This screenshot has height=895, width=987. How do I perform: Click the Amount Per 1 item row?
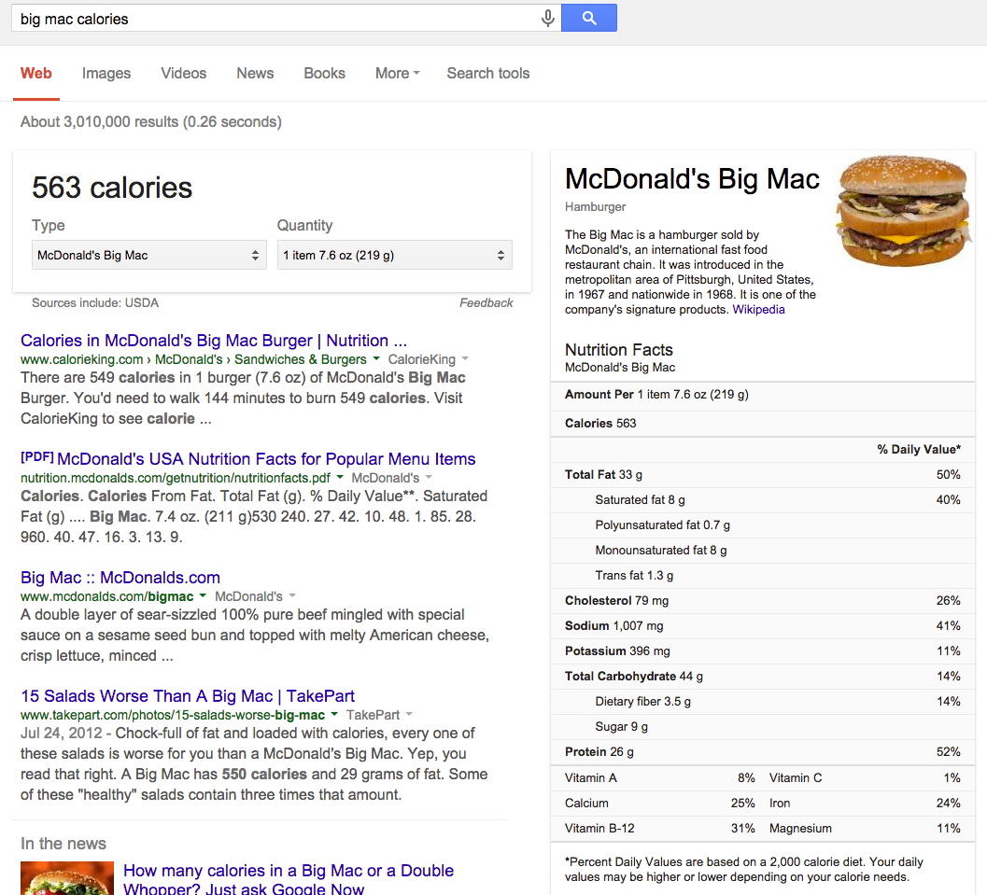[x=762, y=395]
